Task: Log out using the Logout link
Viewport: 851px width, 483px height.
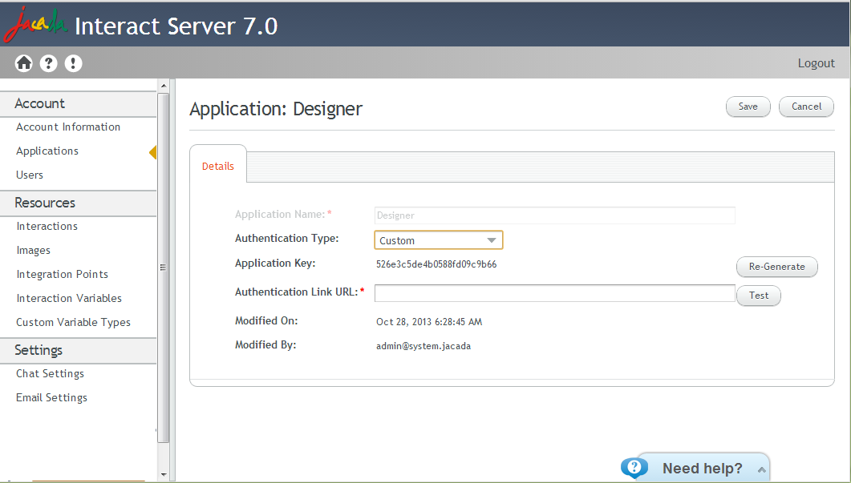Action: (x=816, y=63)
